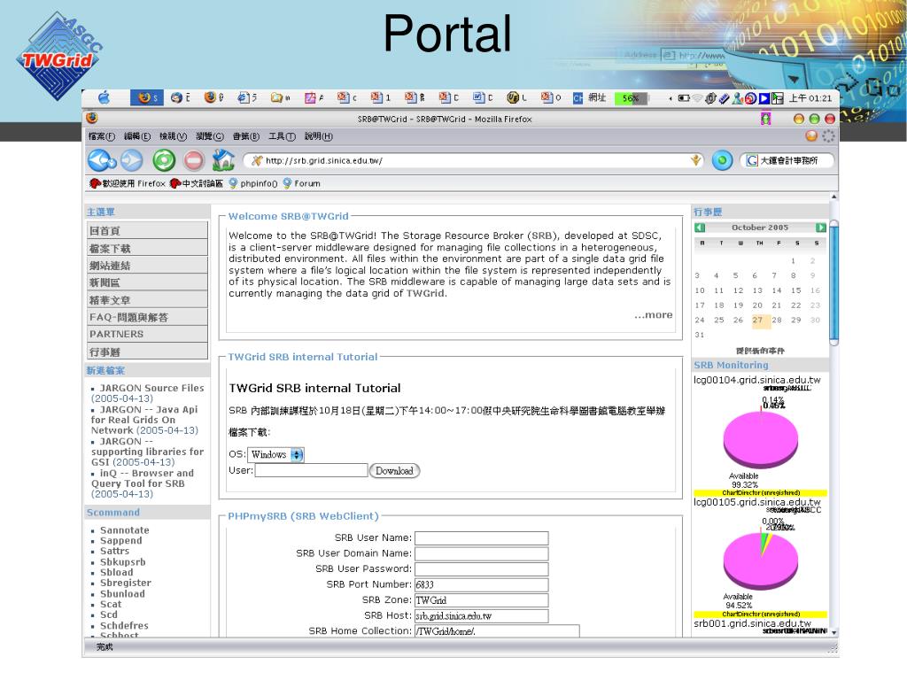Click the Google search engine icon
Viewport: 907px width, 680px height.
[752, 160]
